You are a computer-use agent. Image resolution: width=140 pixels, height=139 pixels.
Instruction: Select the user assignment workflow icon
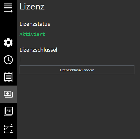coord(8,129)
